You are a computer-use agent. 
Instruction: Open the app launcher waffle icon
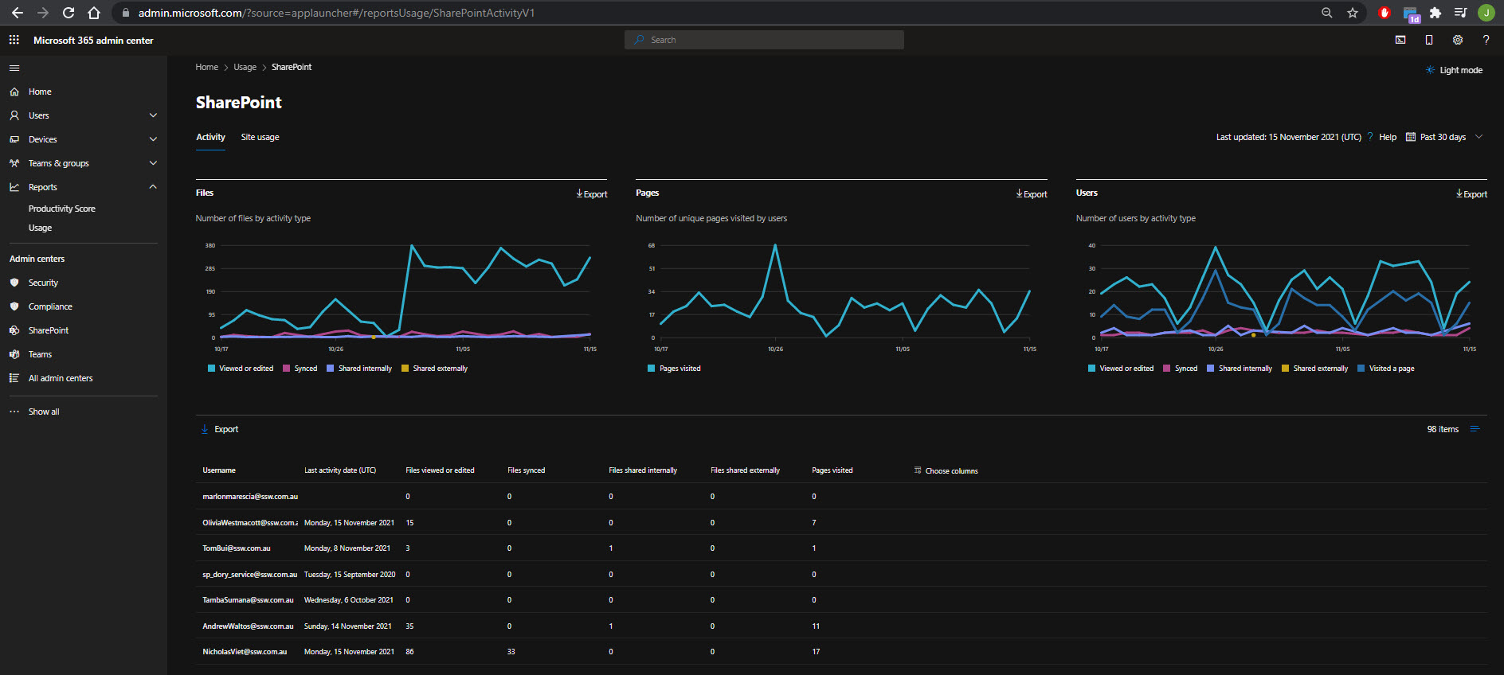(14, 40)
